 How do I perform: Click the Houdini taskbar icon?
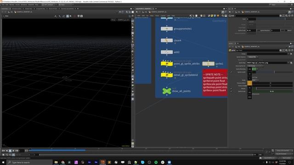click(102, 162)
